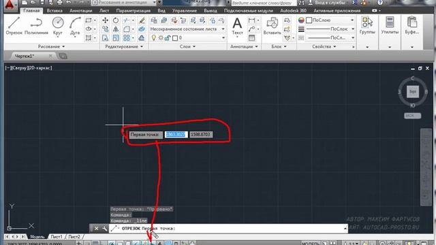
Task: Open the Autodesk 360 ribbon tab
Action: point(294,11)
